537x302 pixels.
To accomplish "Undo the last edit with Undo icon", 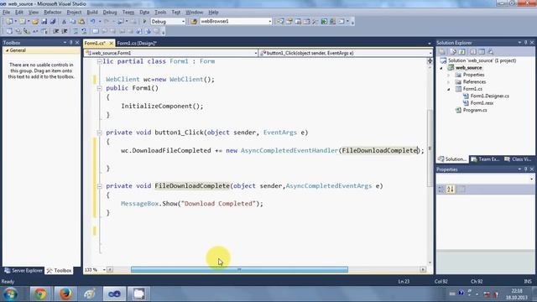I will [93, 21].
